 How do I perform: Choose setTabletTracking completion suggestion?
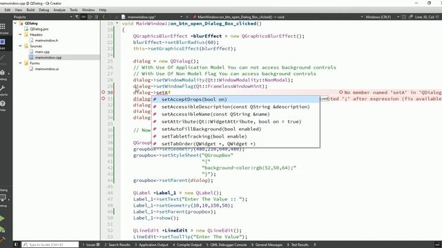236,136
